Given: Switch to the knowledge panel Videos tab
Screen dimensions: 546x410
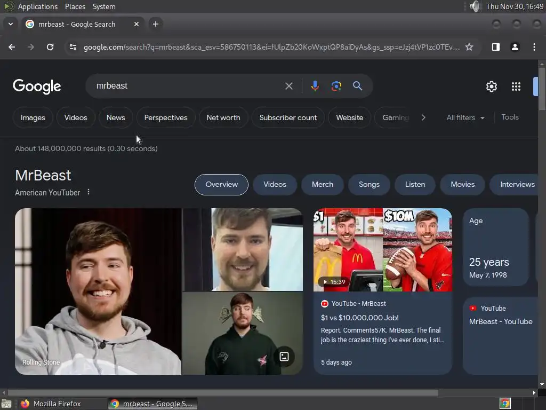Looking at the screenshot, I should point(275,184).
